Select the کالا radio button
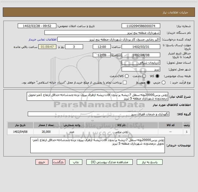Screen dimensions: 198x192 click(157, 76)
